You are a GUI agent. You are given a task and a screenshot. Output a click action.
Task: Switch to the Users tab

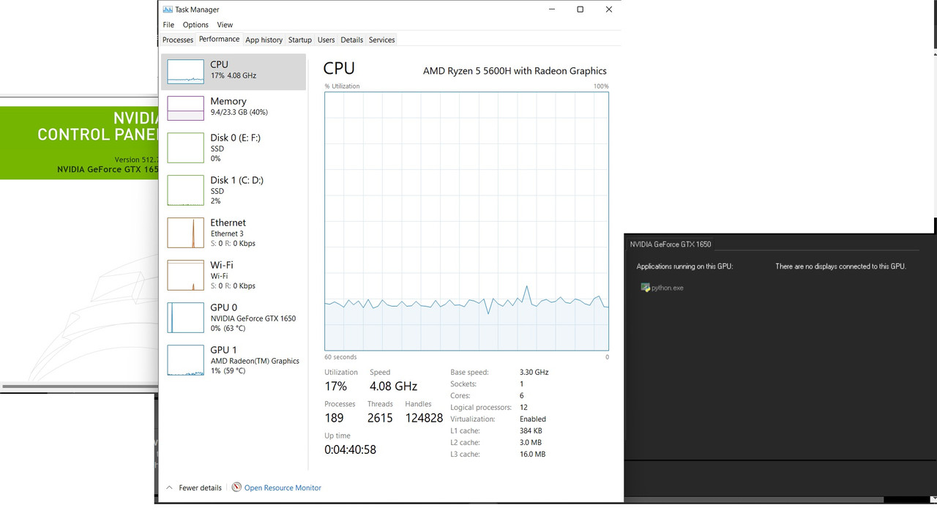pos(326,40)
